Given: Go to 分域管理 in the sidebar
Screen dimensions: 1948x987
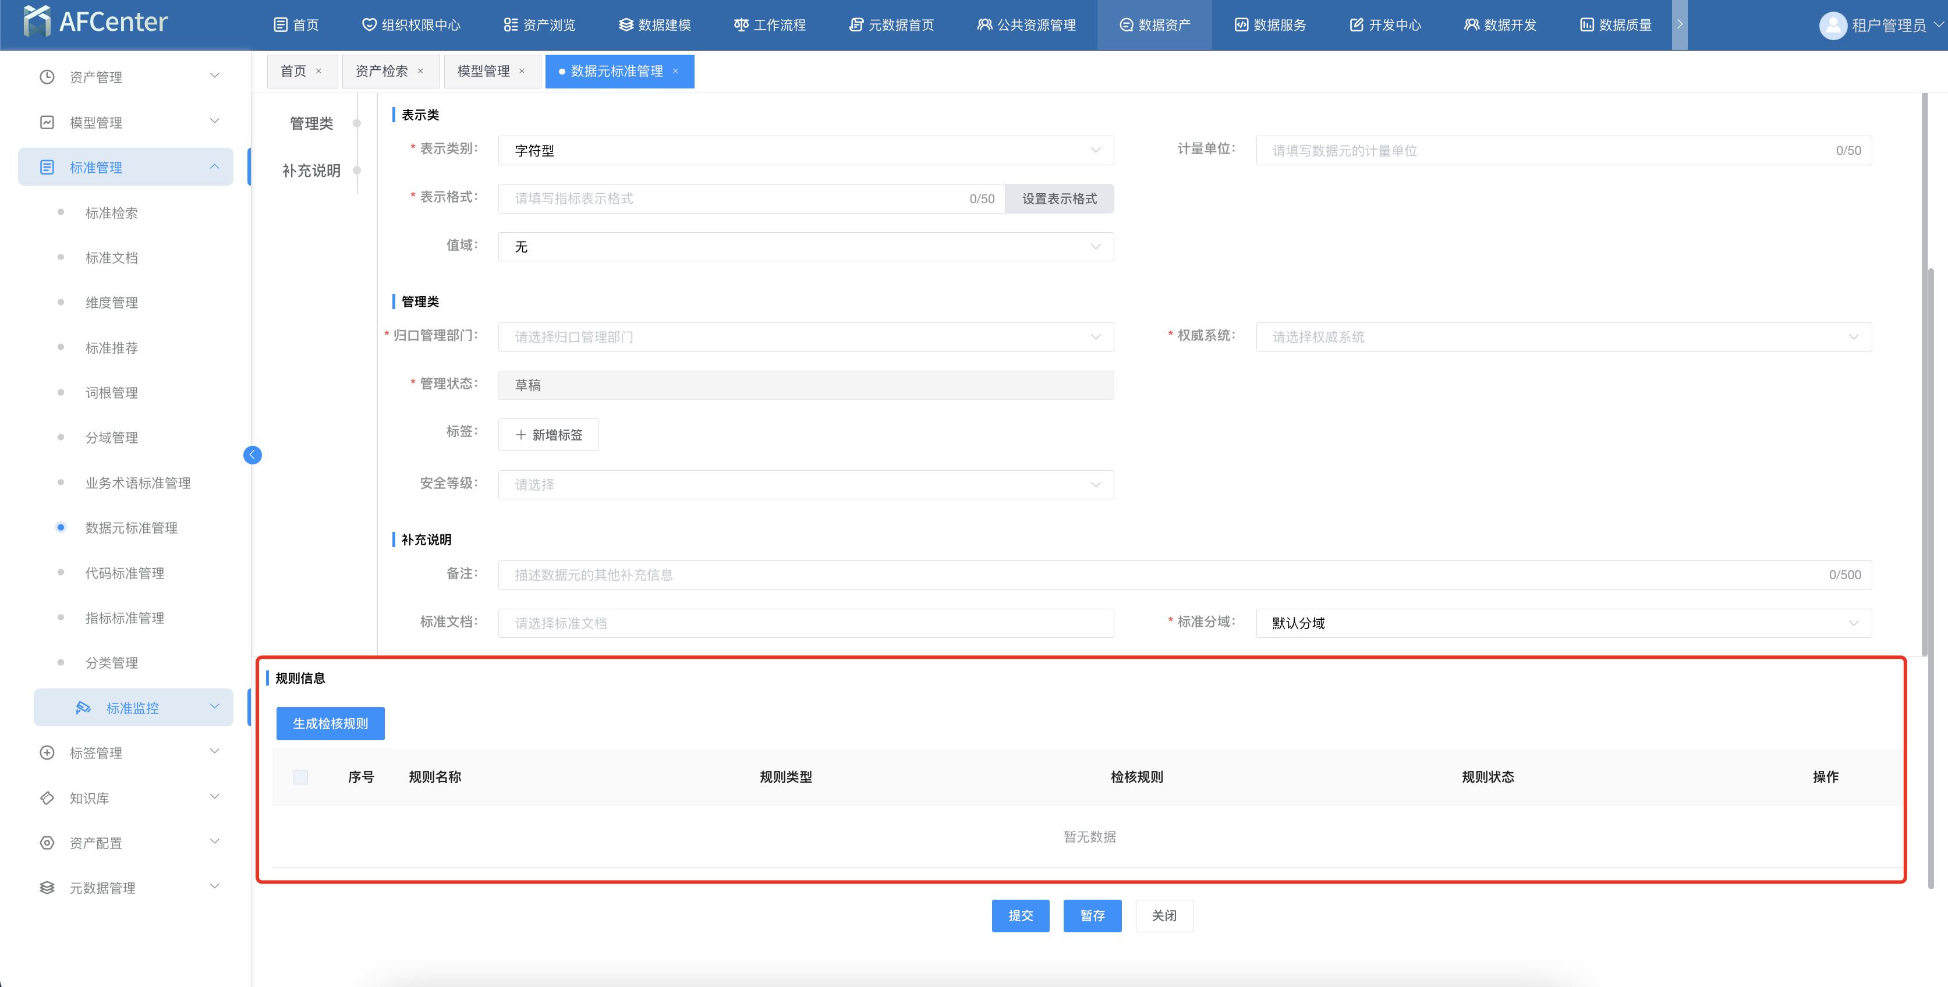Looking at the screenshot, I should (x=112, y=438).
